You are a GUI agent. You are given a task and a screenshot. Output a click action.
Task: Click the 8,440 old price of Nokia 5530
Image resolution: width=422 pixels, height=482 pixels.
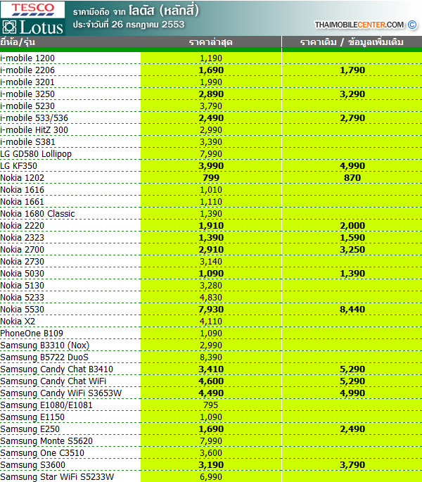pos(352,310)
